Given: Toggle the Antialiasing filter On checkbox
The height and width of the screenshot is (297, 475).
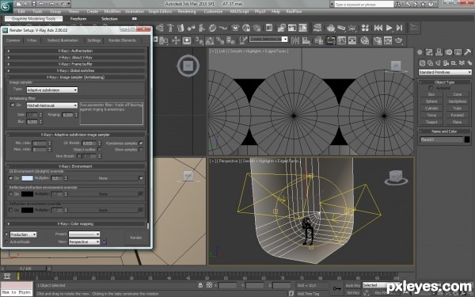Looking at the screenshot, I should pos(13,105).
